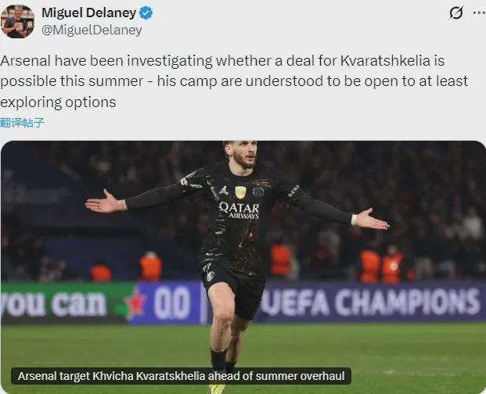
Task: Open Miguel Delaney's profile avatar
Action: (x=17, y=21)
